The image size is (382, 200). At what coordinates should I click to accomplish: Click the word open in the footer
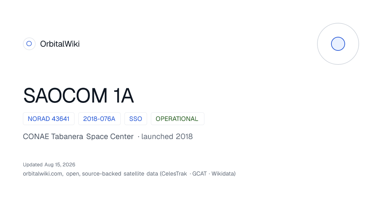pos(73,174)
